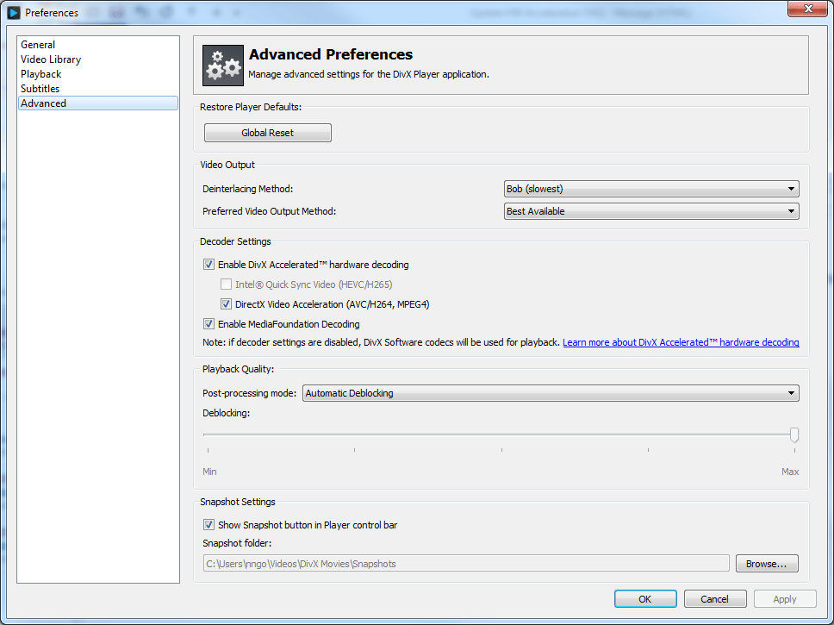Disable MediaFoundation Decoding

[208, 323]
